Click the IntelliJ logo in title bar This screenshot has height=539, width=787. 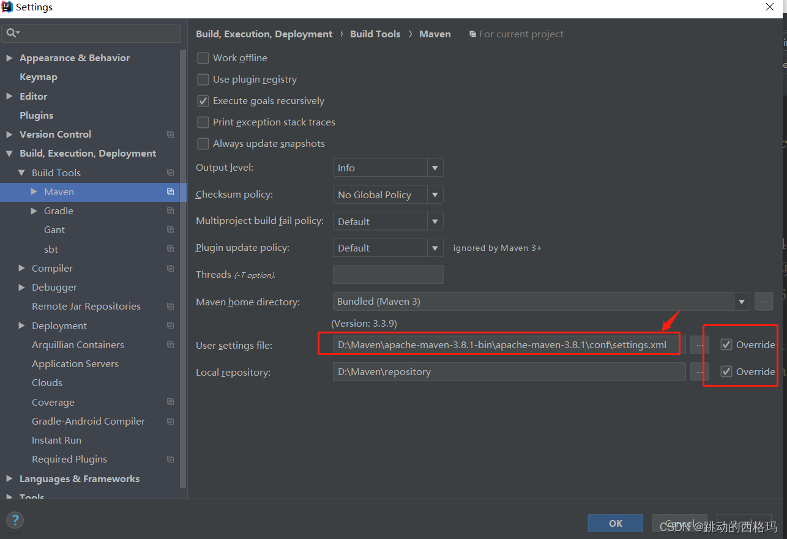7,7
